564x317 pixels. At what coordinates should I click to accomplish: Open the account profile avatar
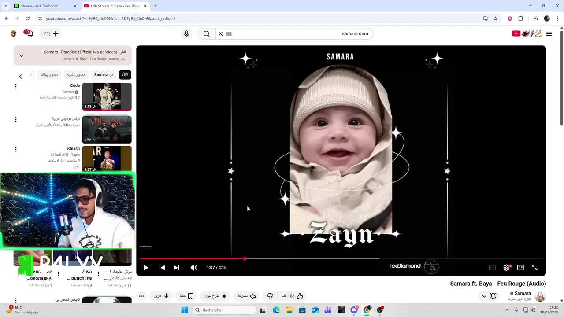click(x=13, y=34)
